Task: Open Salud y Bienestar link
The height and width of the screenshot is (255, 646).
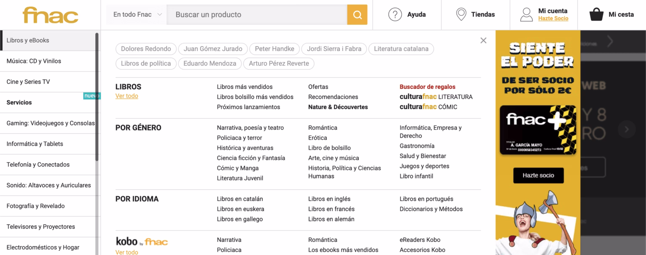Action: click(x=423, y=156)
